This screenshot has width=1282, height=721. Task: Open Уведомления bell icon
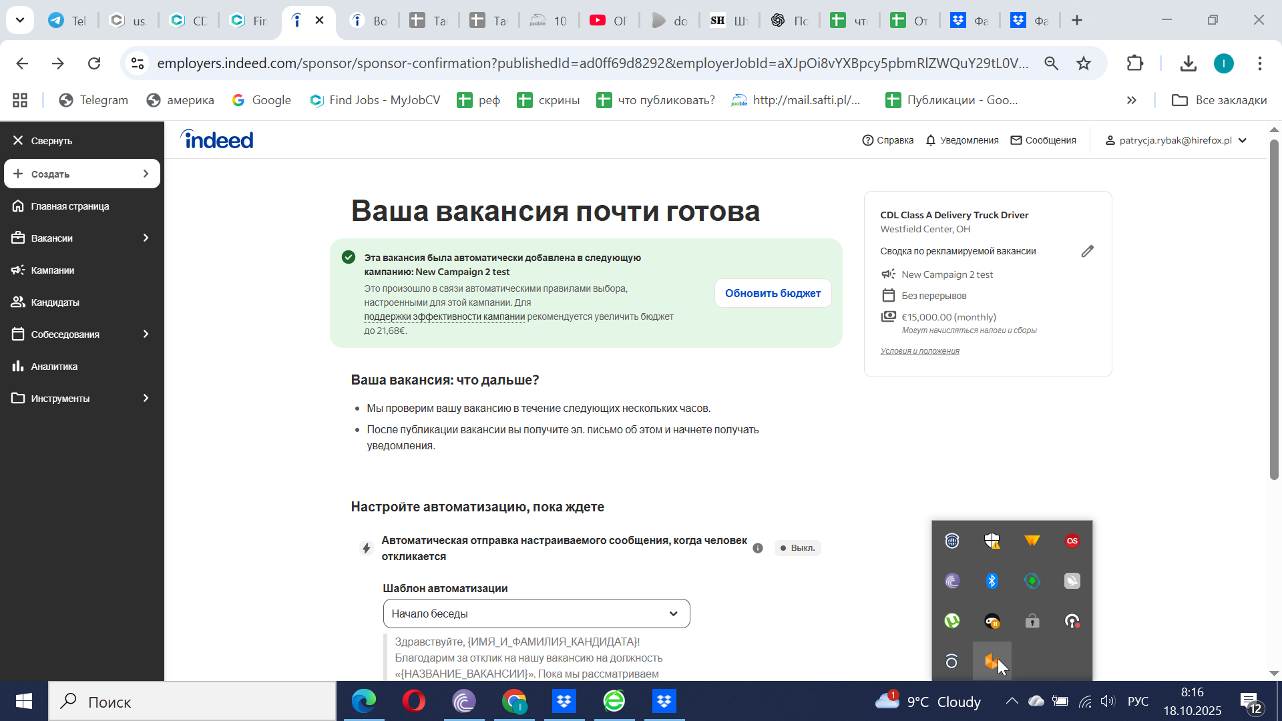point(931,140)
